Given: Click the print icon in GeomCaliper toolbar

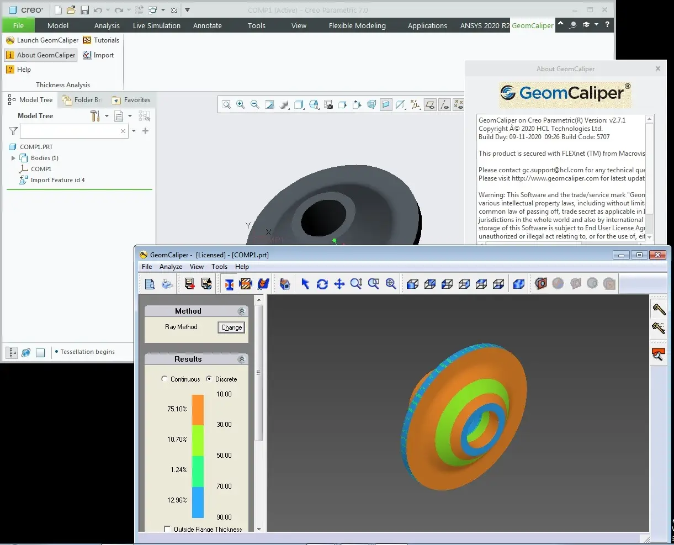Looking at the screenshot, I should pyautogui.click(x=167, y=284).
